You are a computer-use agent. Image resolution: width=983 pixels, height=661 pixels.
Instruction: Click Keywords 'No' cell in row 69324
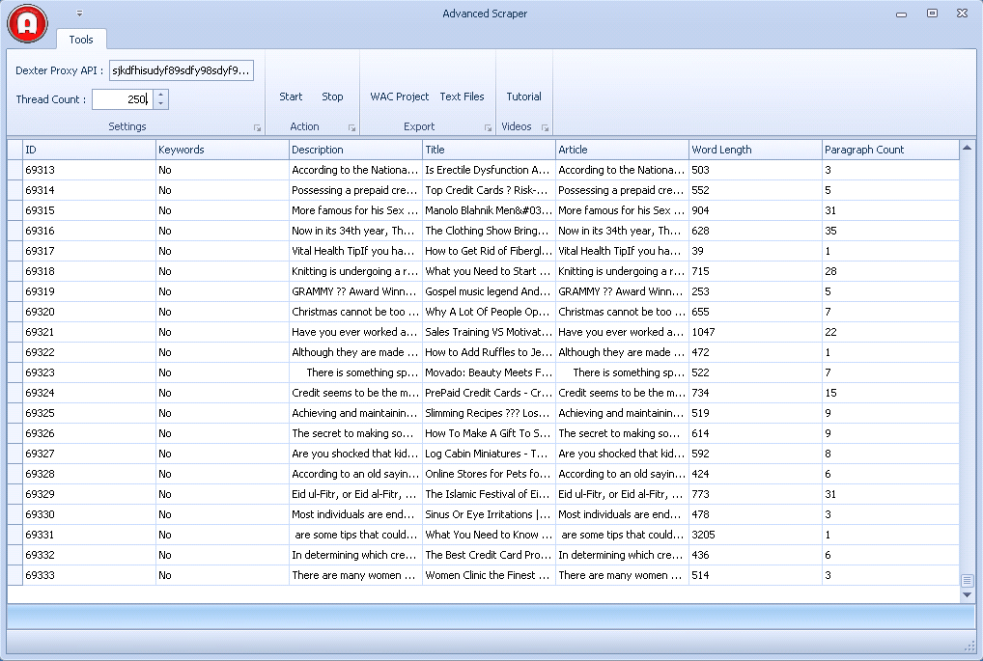222,393
